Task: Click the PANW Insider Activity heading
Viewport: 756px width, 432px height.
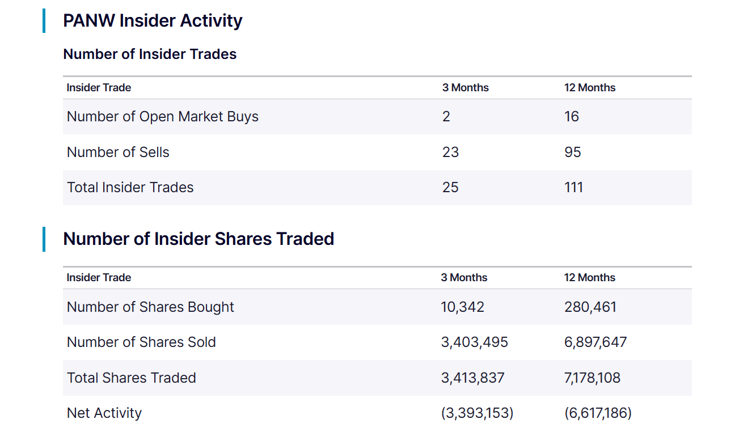Action: click(153, 21)
